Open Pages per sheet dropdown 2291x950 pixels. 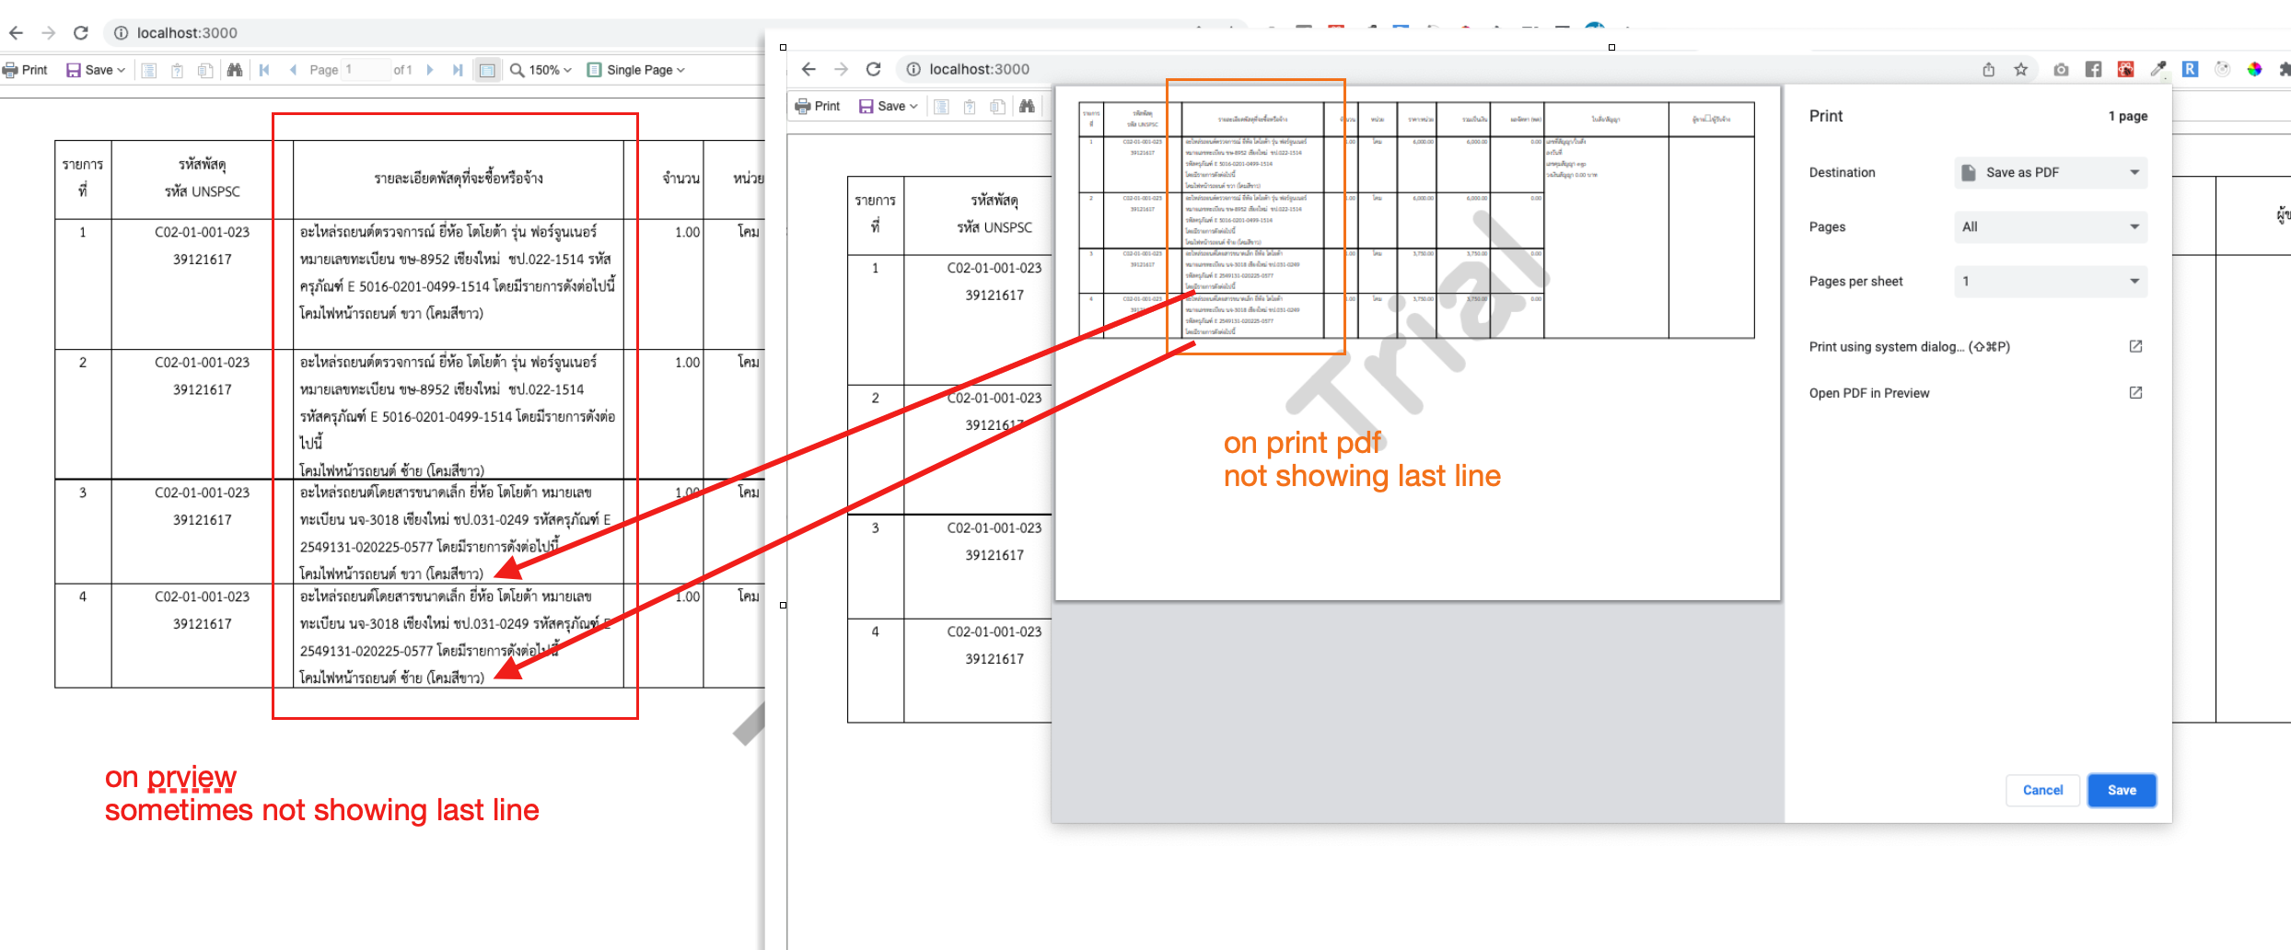tap(2051, 281)
